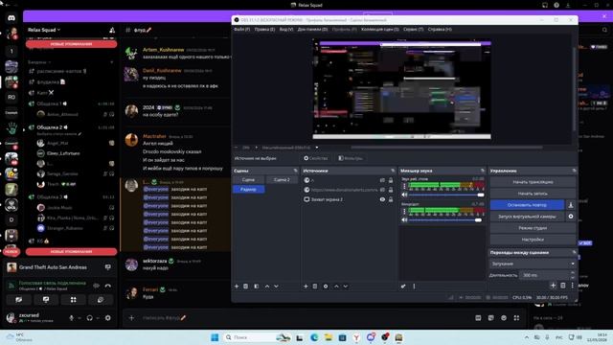Open the Правка menu in OBS
613x345 pixels.
coord(264,30)
